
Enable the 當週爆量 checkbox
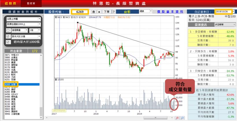pos(8,31)
